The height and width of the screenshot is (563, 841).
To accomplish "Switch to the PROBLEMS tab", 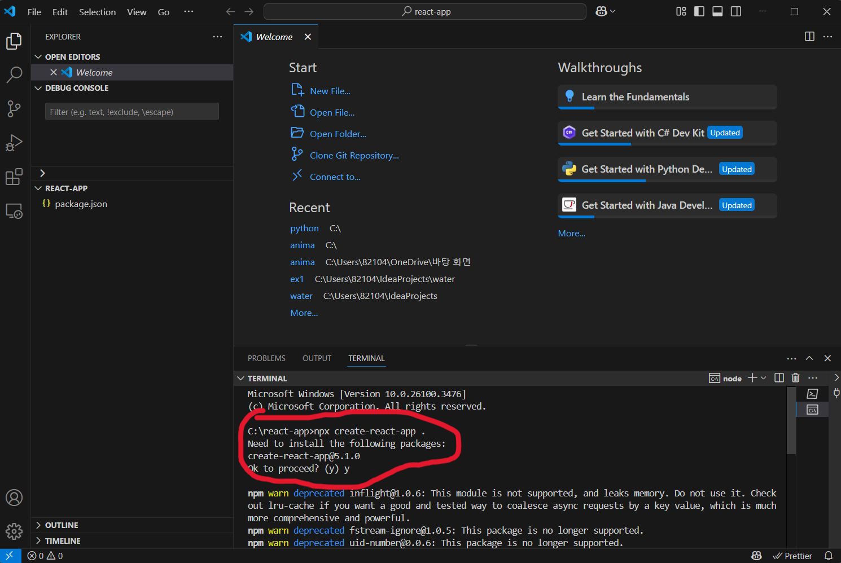I will pos(266,358).
